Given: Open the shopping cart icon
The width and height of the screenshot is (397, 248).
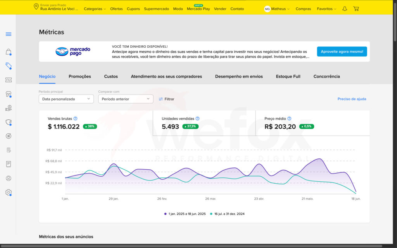Looking at the screenshot, I should click(x=356, y=9).
